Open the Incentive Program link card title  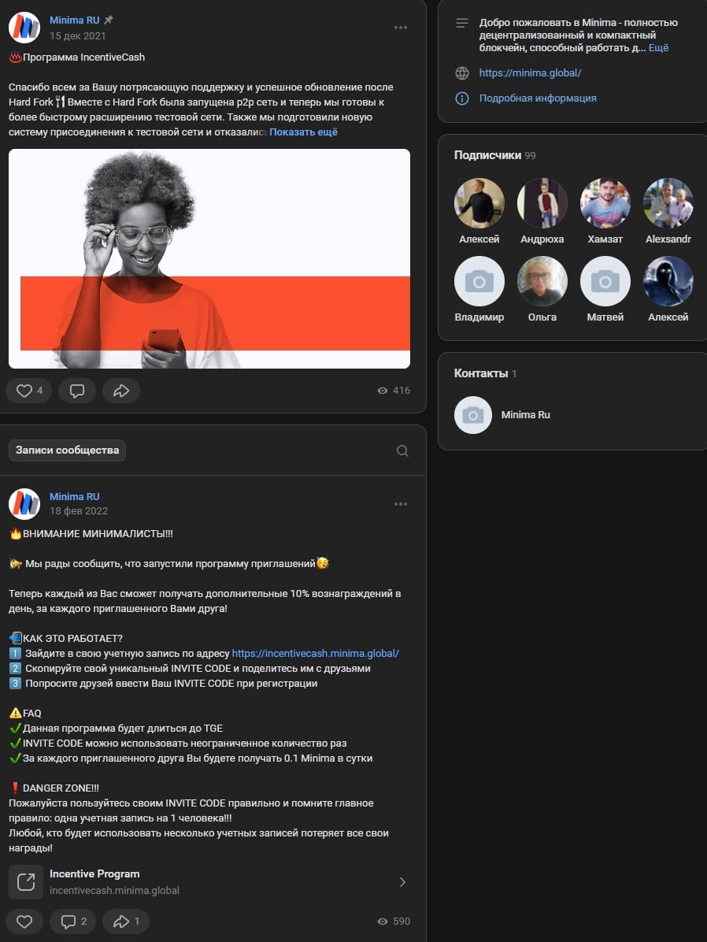pos(94,874)
